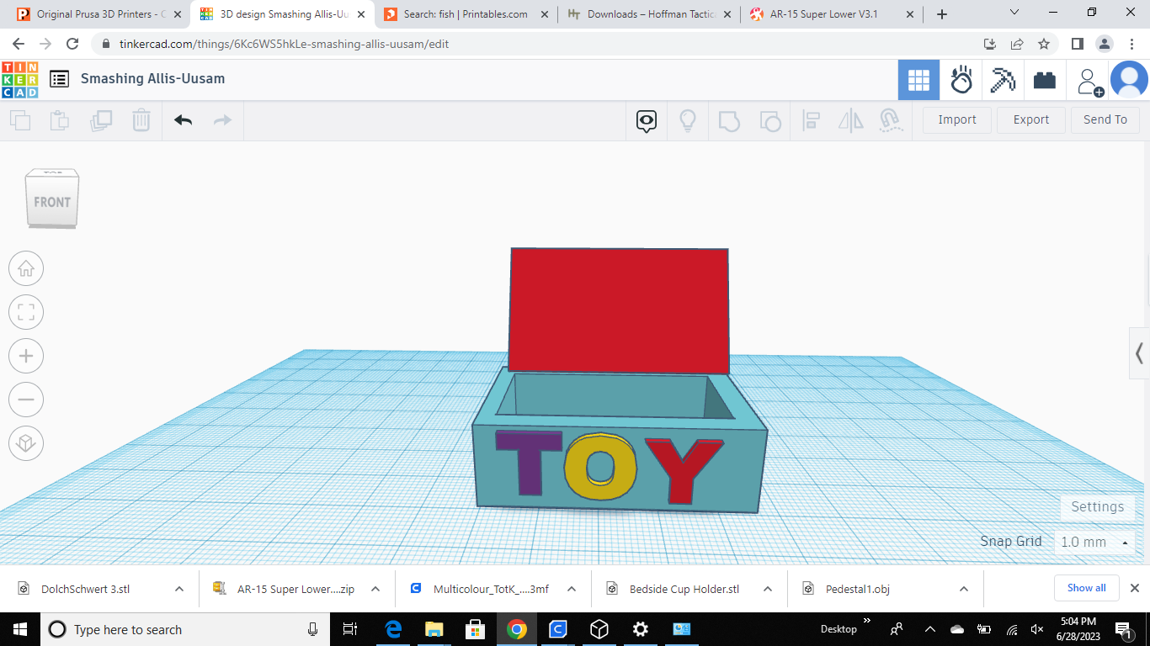Open Minecraft view with the pickaxe icon
Image resolution: width=1150 pixels, height=646 pixels.
1003,80
